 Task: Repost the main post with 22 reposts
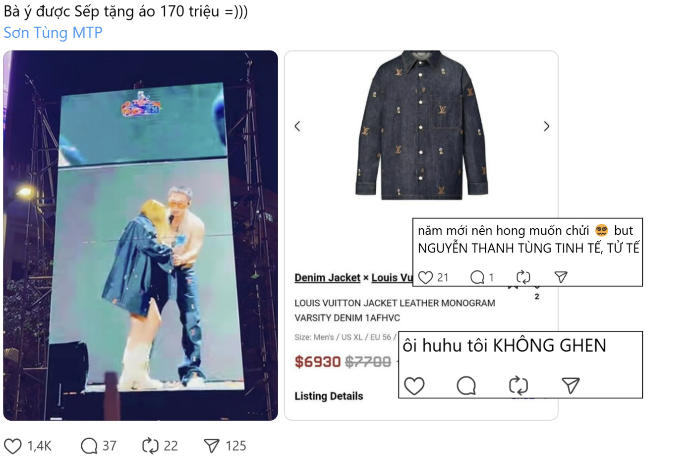pyautogui.click(x=150, y=446)
